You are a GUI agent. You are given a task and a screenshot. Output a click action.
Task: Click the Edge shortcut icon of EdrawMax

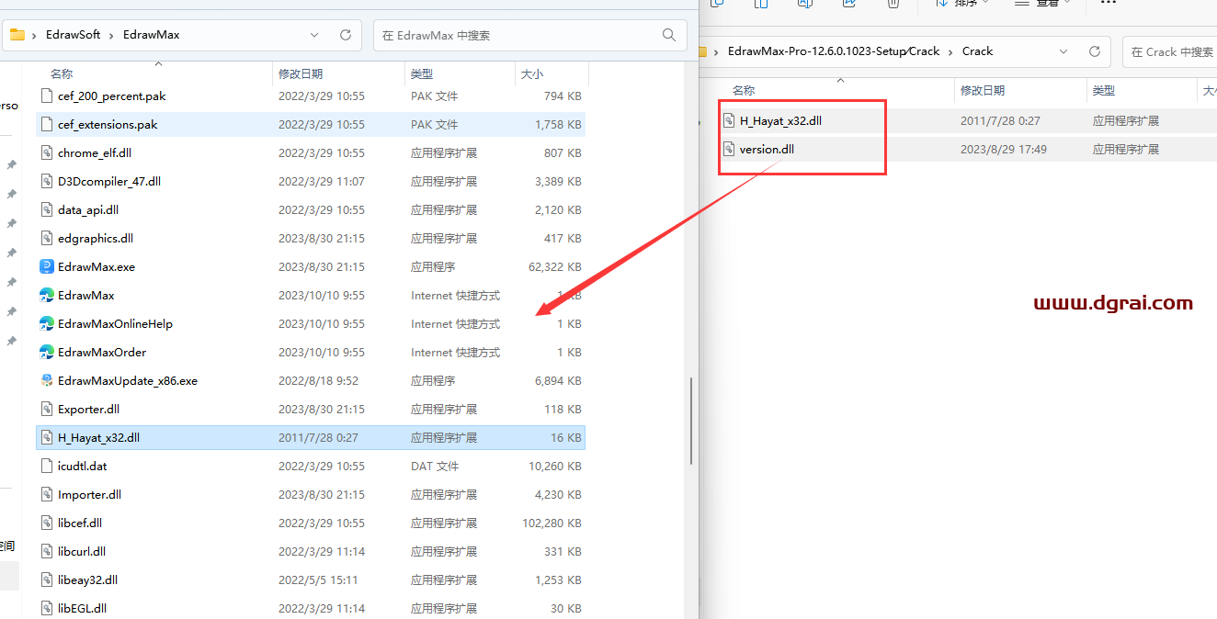(x=48, y=296)
